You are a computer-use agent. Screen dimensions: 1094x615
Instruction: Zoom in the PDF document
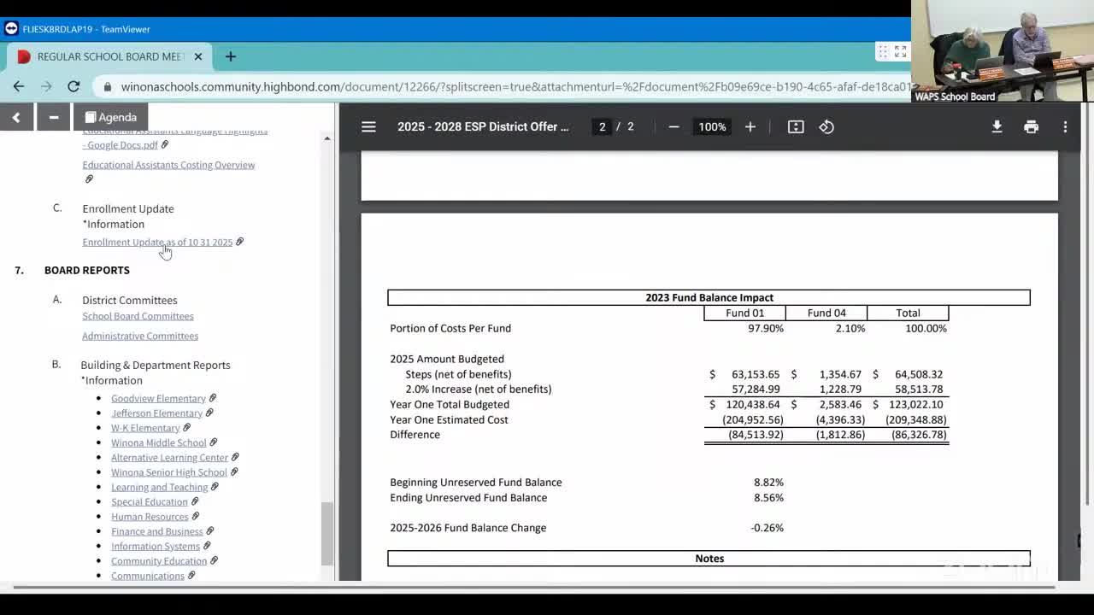pyautogui.click(x=750, y=126)
